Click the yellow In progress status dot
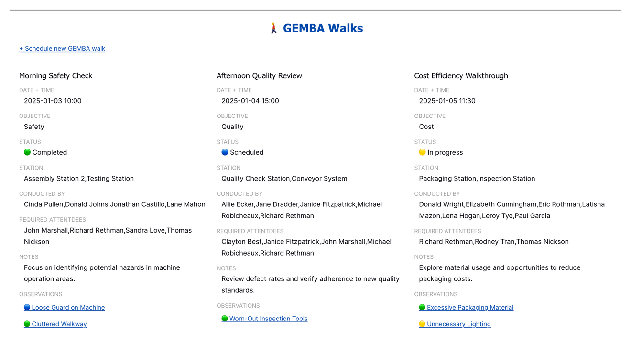This screenshot has height=363, width=631. (x=422, y=152)
